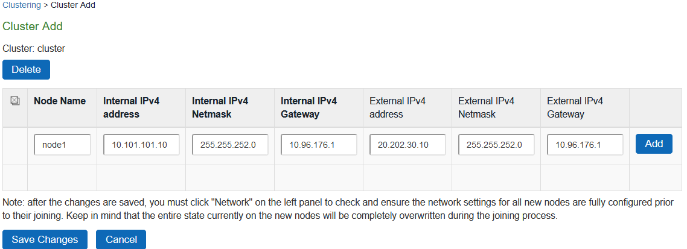Screen dimensions: 687x249
Task: Click the Cluster: cluster label text
Action: click(x=34, y=49)
